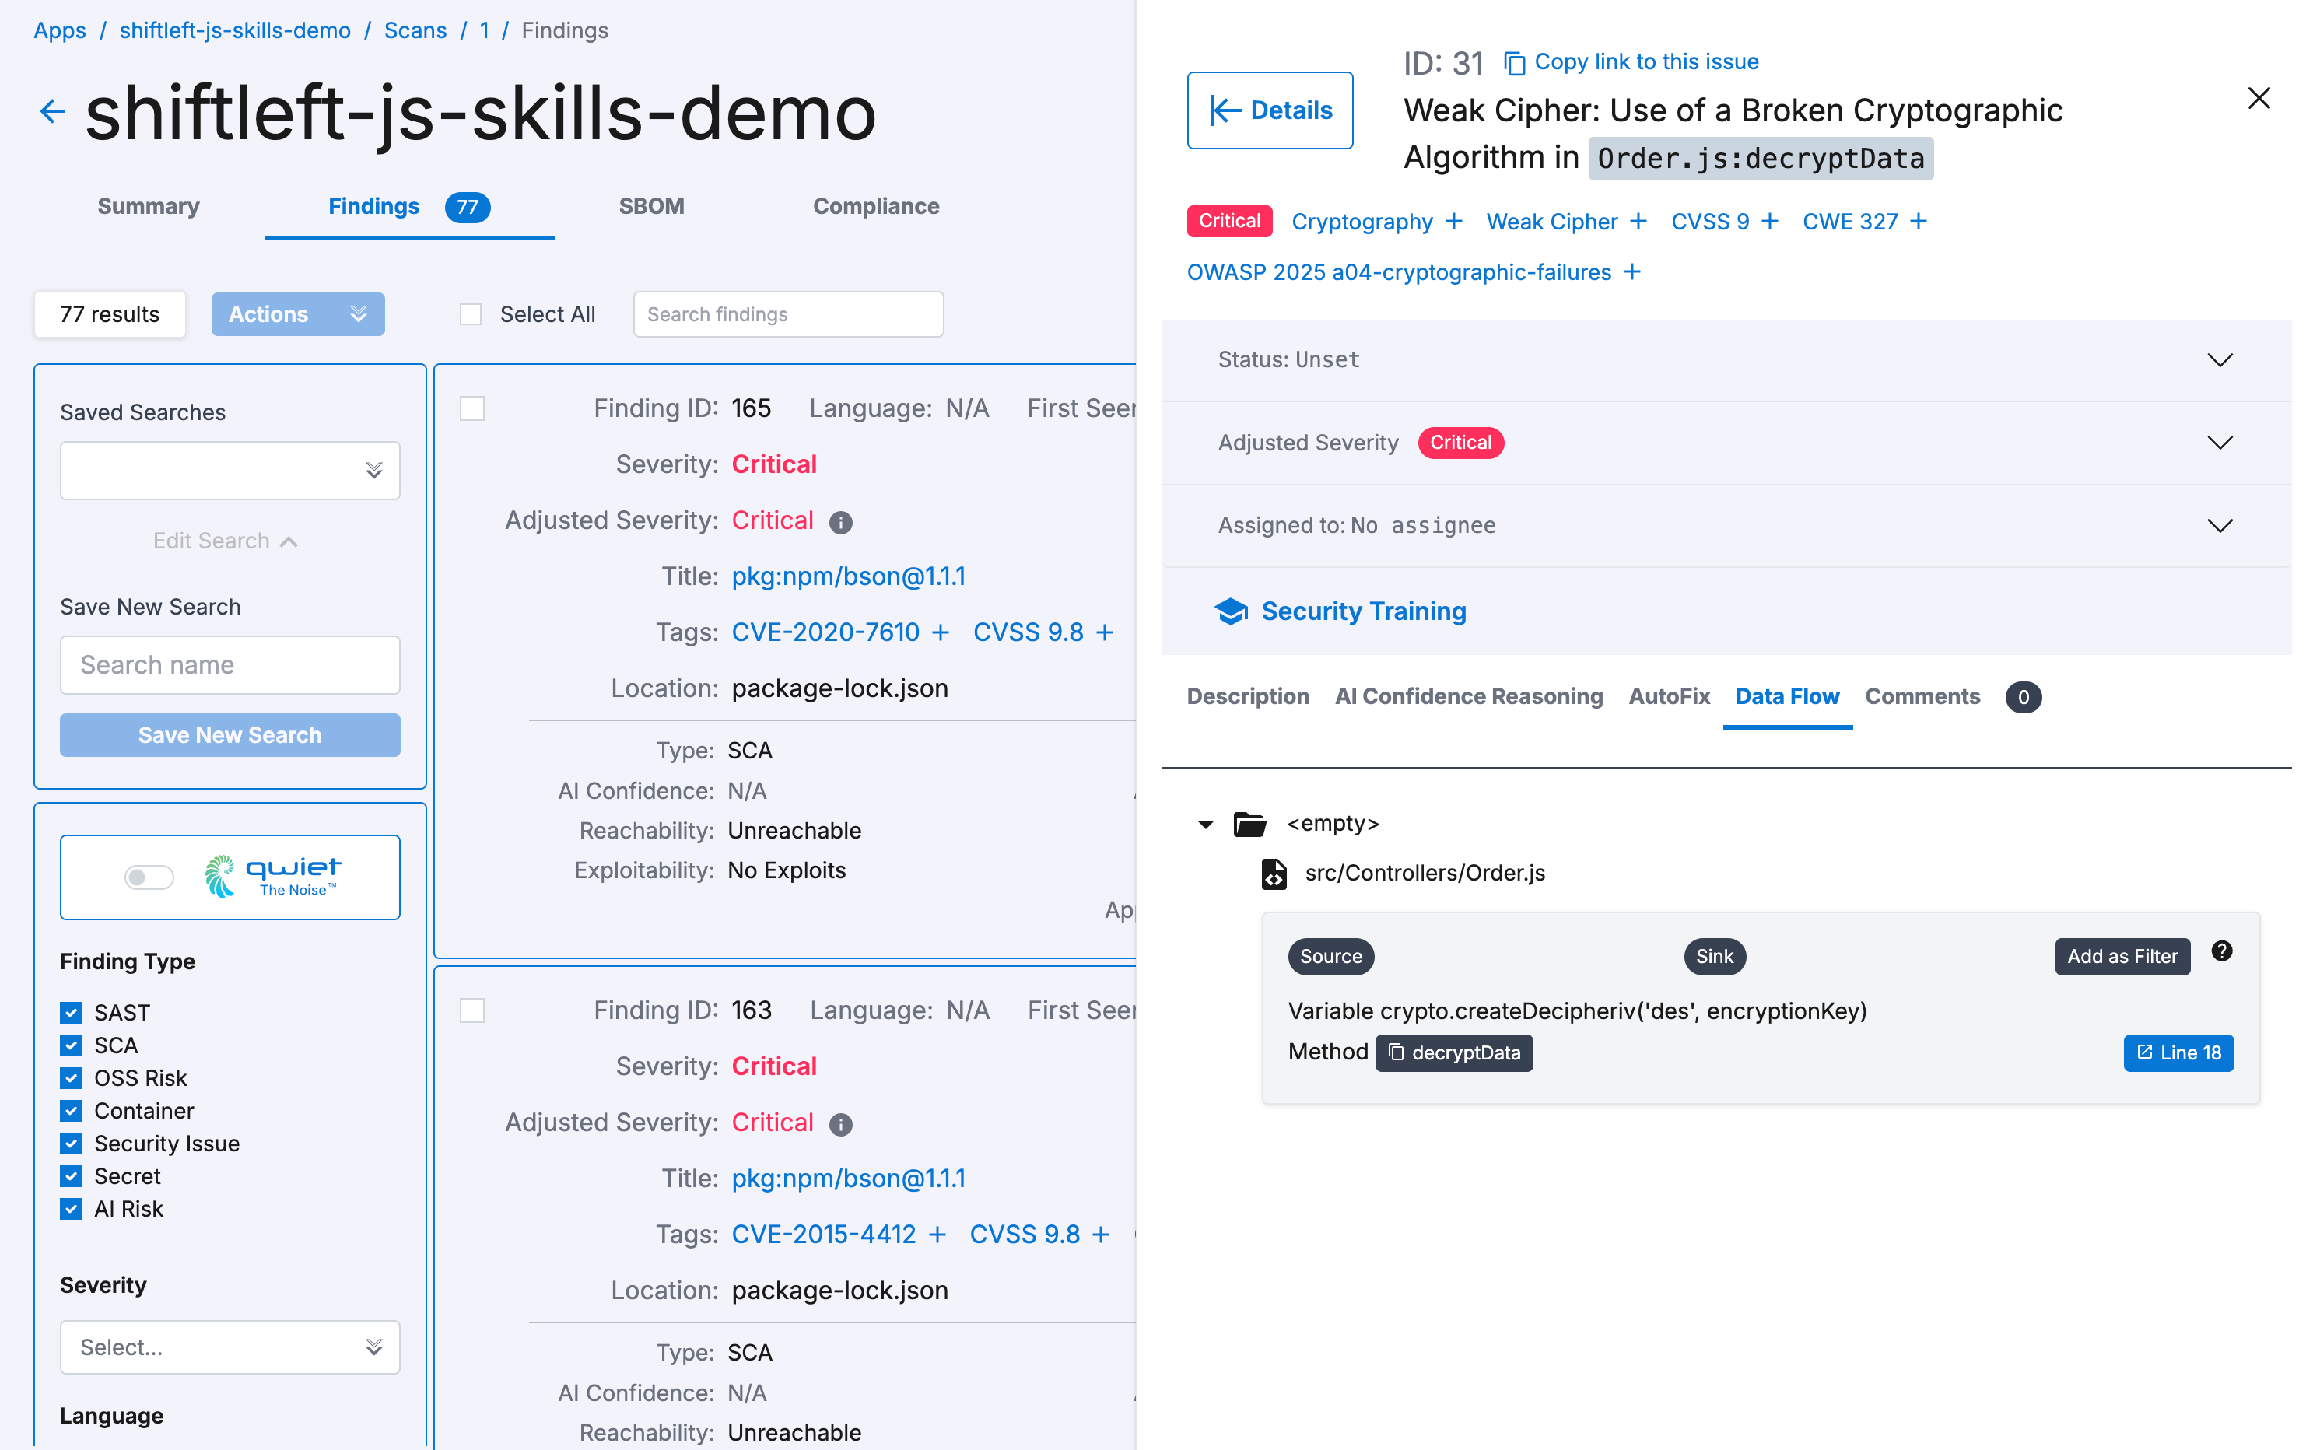The height and width of the screenshot is (1450, 2306).
Task: Open the Findings tab
Action: pyautogui.click(x=409, y=207)
